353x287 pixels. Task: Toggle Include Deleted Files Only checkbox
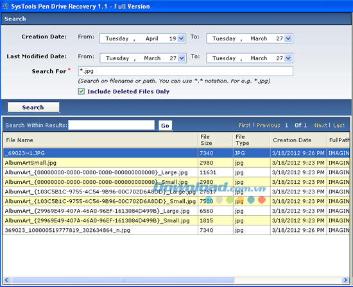point(82,91)
